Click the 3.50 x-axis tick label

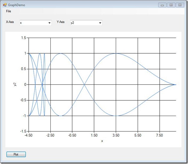(x=116, y=135)
